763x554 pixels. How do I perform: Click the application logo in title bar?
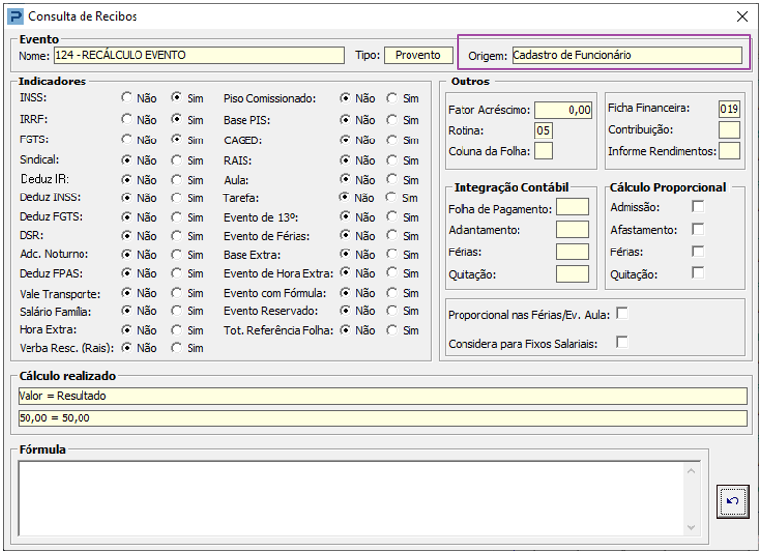pyautogui.click(x=16, y=16)
